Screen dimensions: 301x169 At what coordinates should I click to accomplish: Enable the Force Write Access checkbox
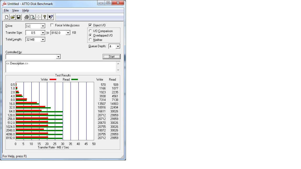point(52,25)
